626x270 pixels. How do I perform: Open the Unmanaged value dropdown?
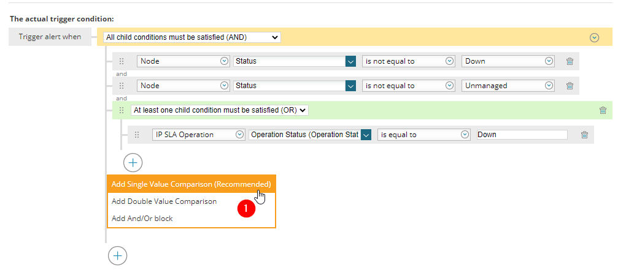pyautogui.click(x=508, y=86)
